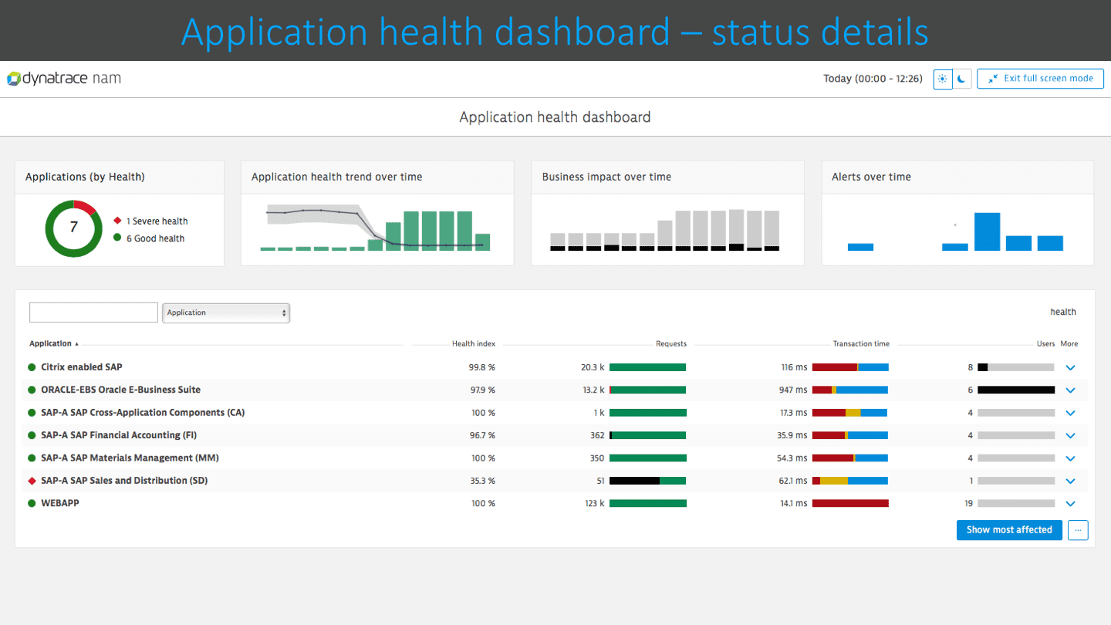Sort by Requests column header
1111x625 pixels.
point(671,344)
